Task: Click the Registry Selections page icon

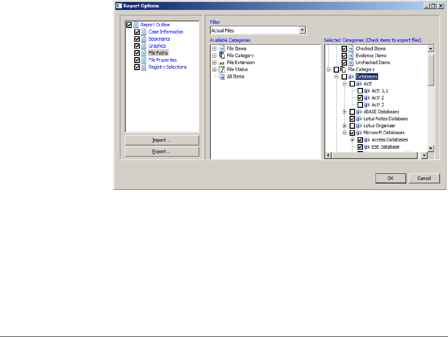Action: (144, 67)
